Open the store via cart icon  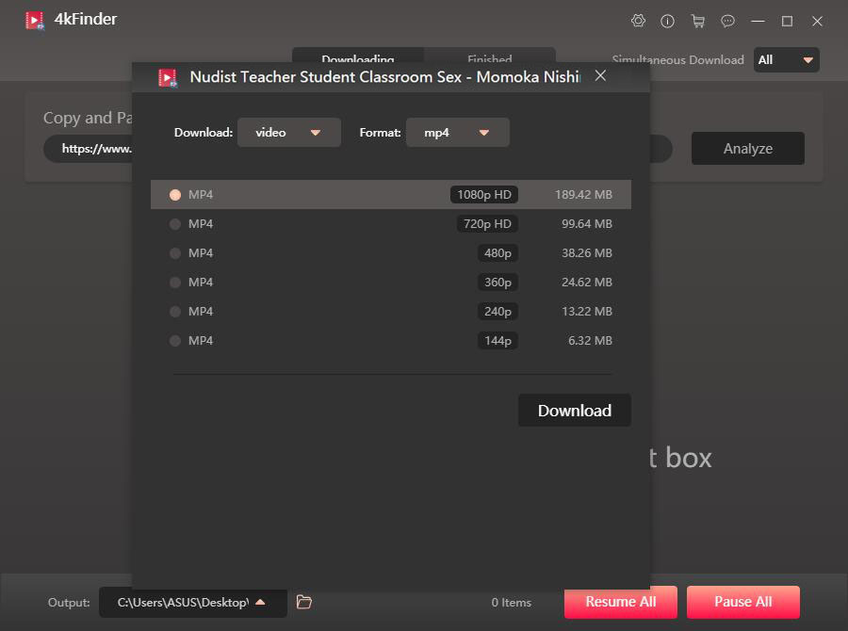tap(698, 20)
